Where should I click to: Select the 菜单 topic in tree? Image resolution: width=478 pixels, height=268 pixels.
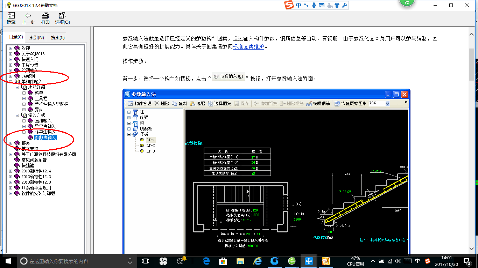pyautogui.click(x=39, y=93)
